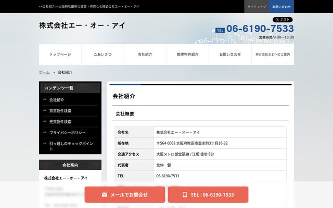The width and height of the screenshot is (333, 208).
Task: Click the phone icon on TEL button
Action: [x=185, y=194]
